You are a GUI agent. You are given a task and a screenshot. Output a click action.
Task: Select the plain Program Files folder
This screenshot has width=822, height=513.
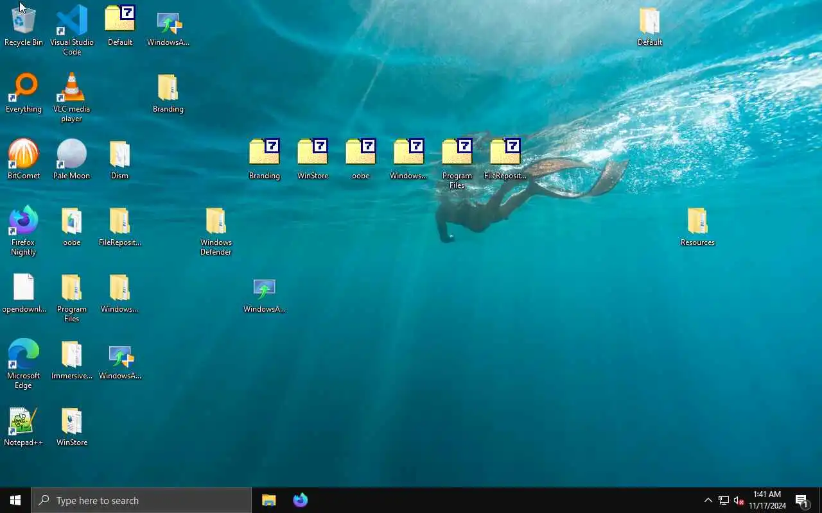coord(72,298)
